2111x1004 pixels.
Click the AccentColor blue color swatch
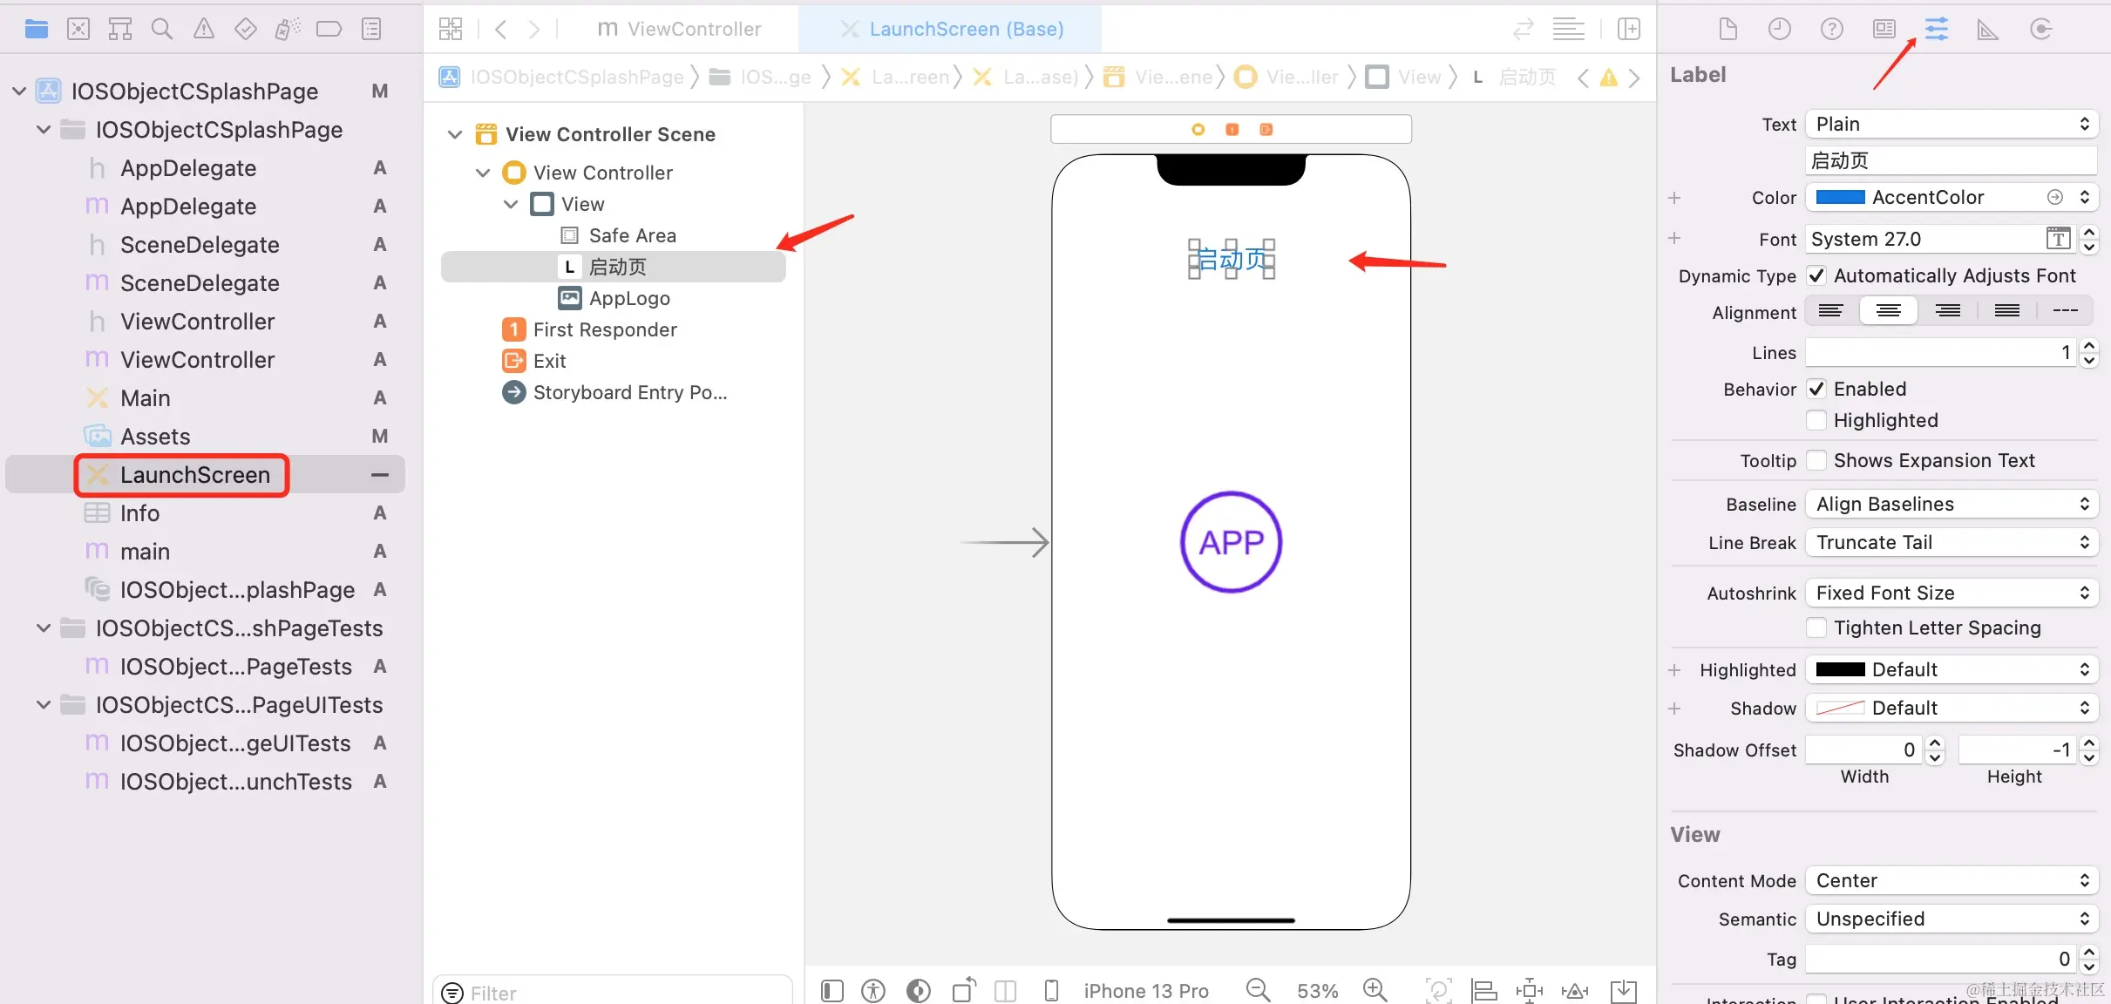click(1841, 198)
